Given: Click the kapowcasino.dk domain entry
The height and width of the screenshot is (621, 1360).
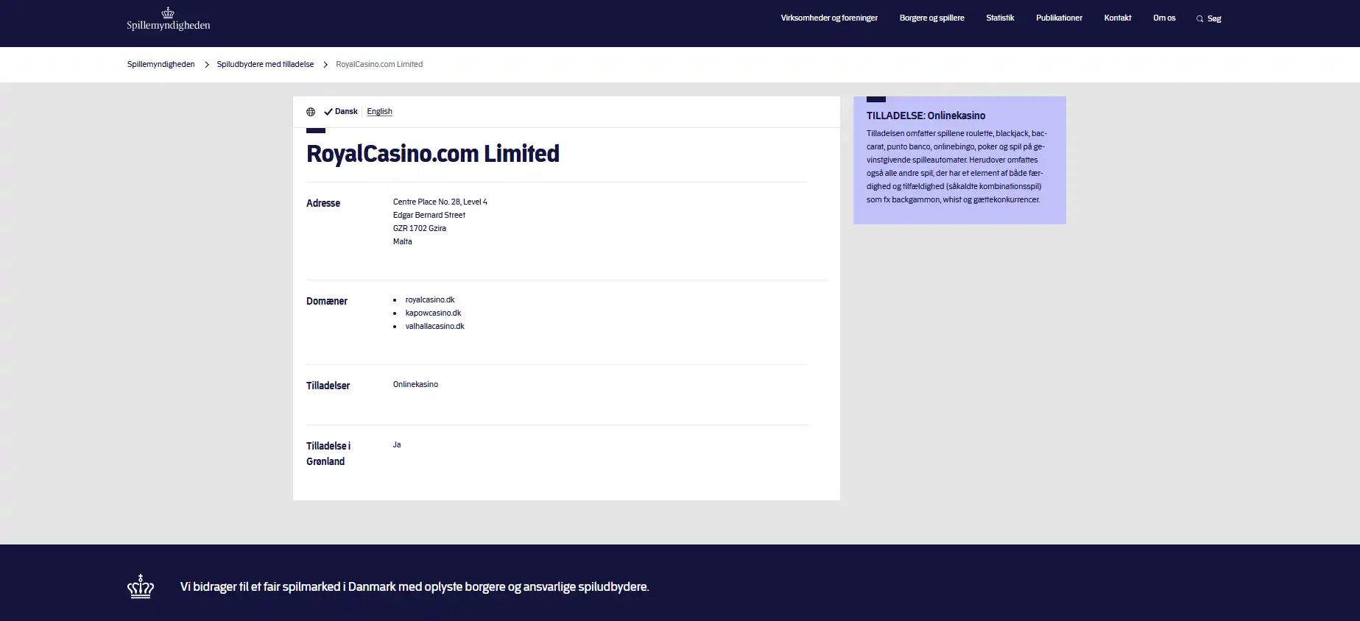Looking at the screenshot, I should click(x=433, y=313).
